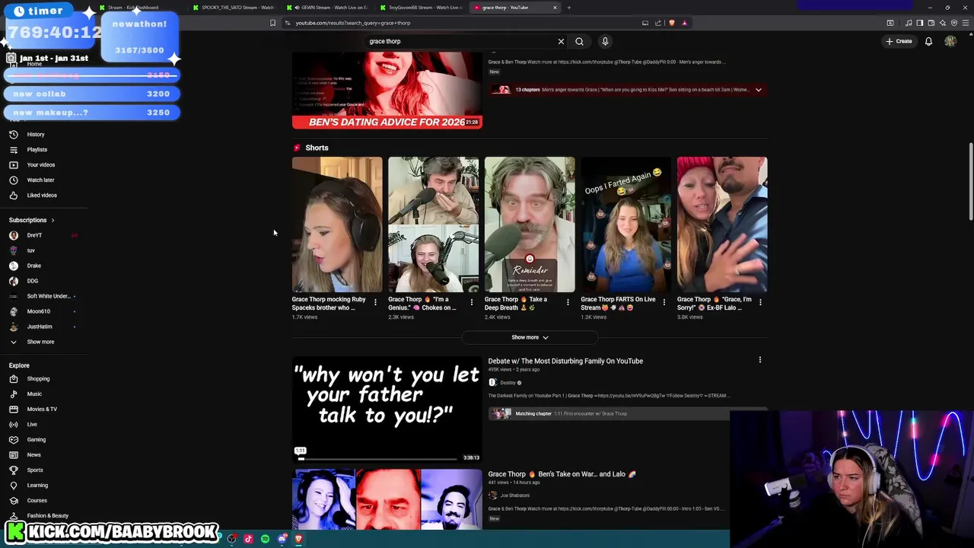The width and height of the screenshot is (974, 548).
Task: Start voice search with the microphone icon
Action: point(605,41)
